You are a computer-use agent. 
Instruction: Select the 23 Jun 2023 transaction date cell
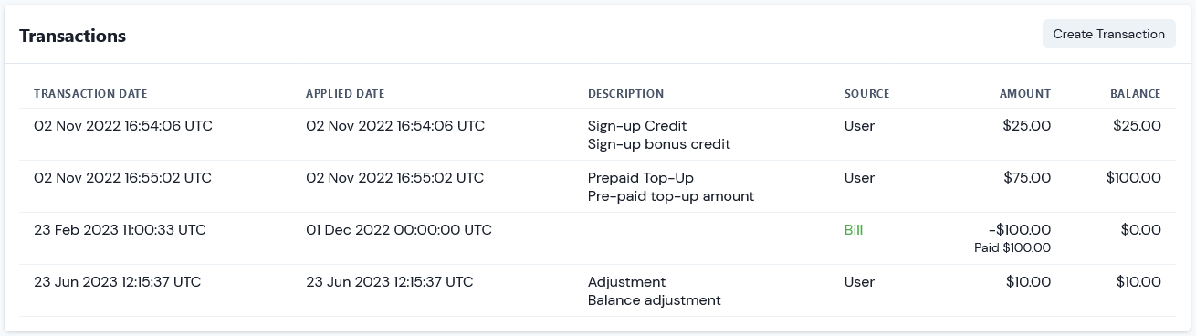pyautogui.click(x=117, y=282)
